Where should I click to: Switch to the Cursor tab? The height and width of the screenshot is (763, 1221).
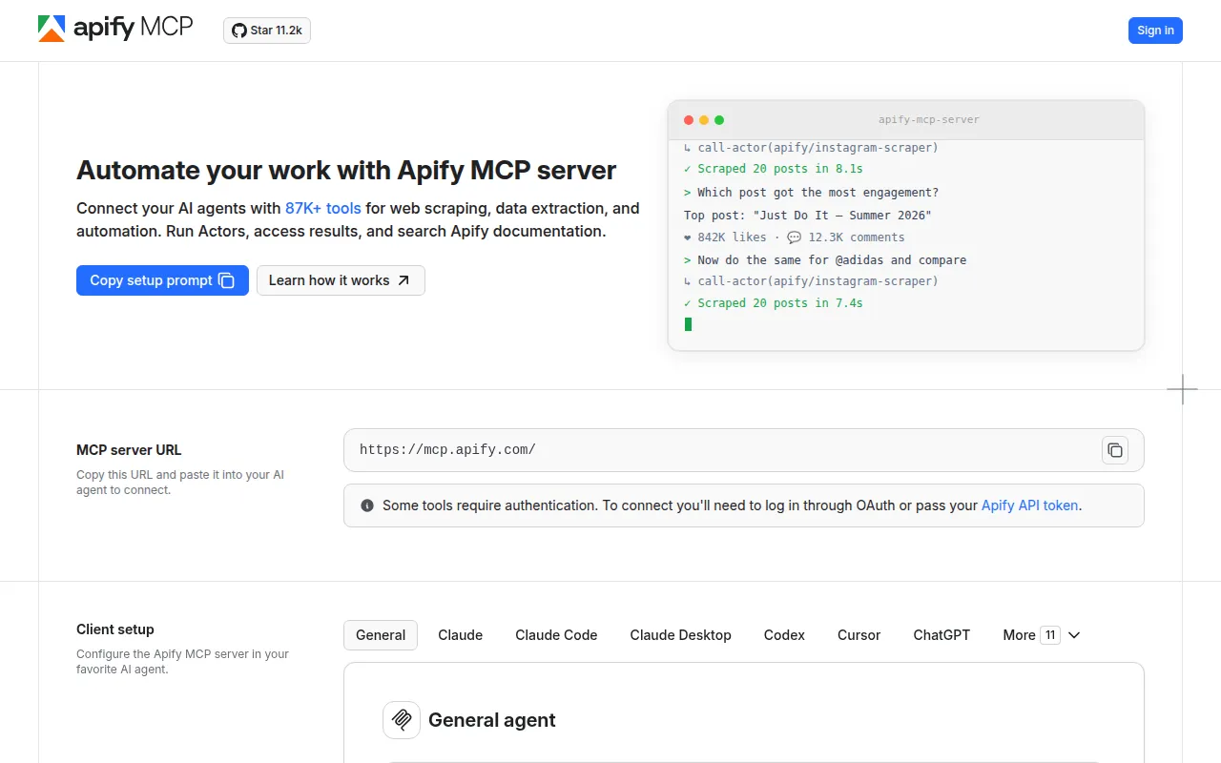(x=859, y=635)
